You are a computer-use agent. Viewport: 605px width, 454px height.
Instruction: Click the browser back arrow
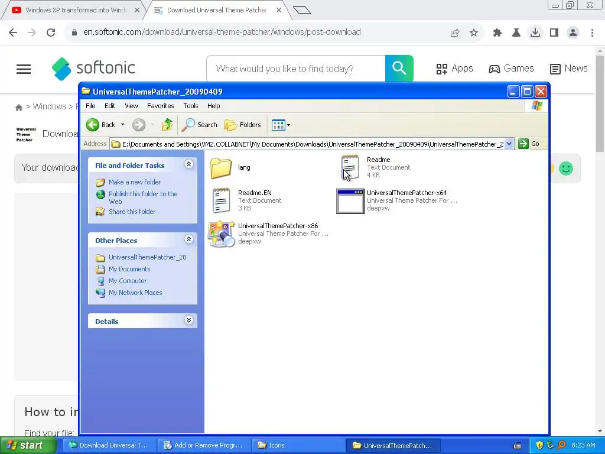point(13,33)
